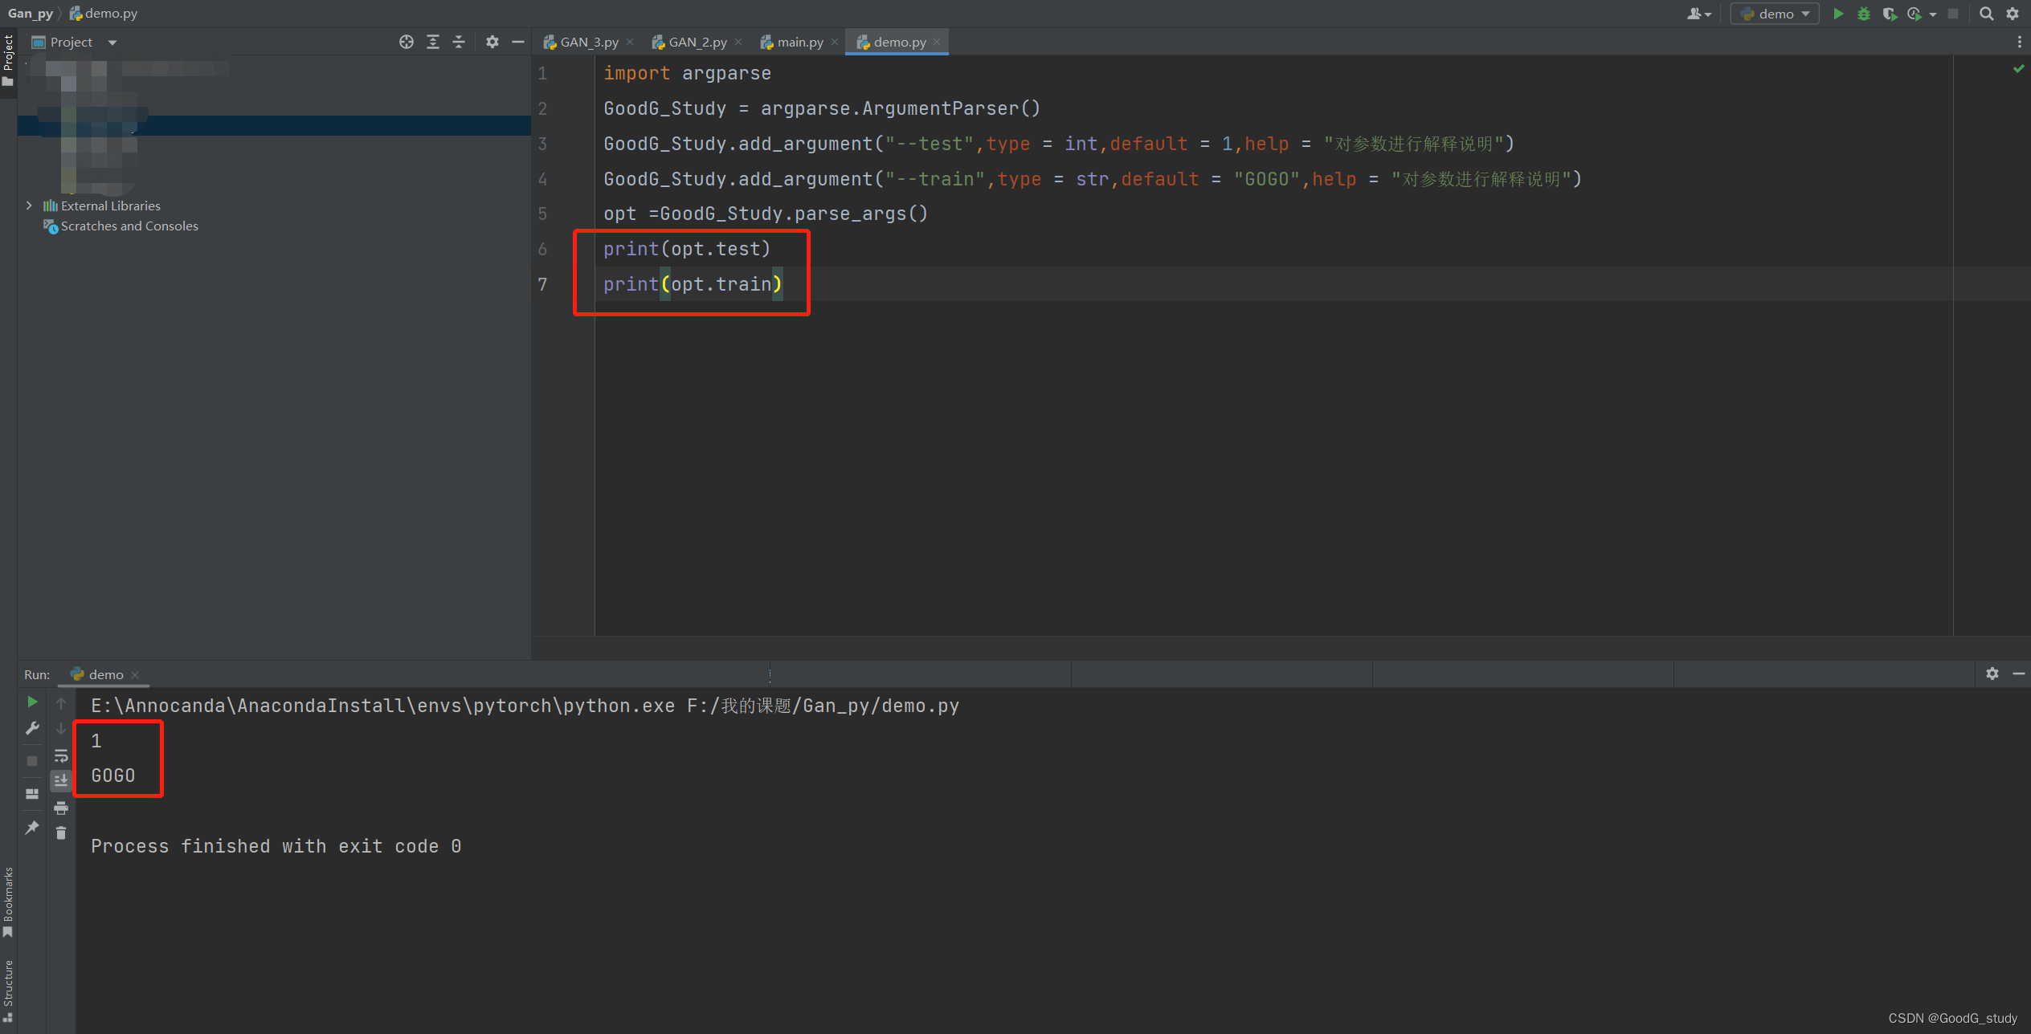Run demo with coverage shield icon

(x=1890, y=14)
